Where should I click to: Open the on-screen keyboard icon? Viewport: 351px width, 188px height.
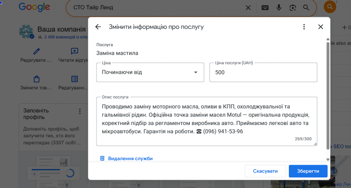265,8
